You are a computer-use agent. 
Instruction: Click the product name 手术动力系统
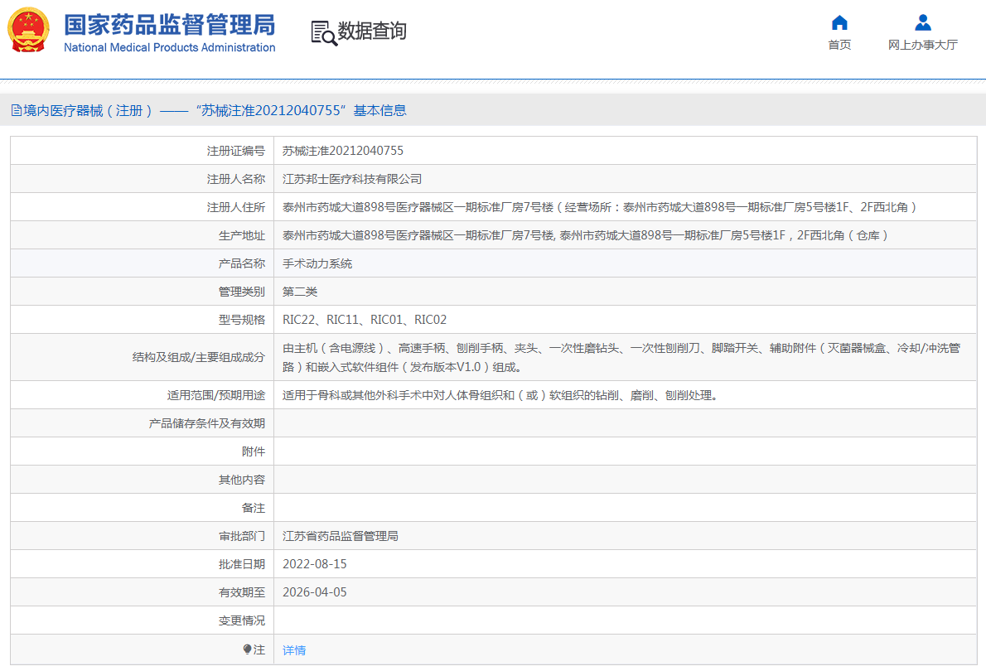tap(317, 263)
